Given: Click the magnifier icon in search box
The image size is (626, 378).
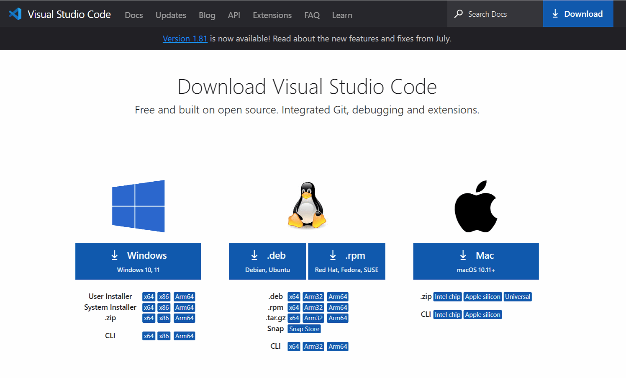Looking at the screenshot, I should 459,14.
